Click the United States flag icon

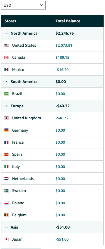tap(6, 46)
